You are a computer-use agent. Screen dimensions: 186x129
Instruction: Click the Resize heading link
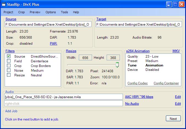(71, 51)
